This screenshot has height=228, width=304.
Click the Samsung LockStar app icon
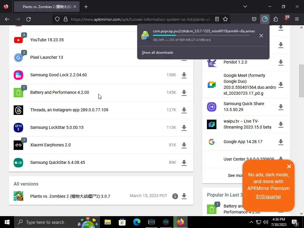coord(18,128)
